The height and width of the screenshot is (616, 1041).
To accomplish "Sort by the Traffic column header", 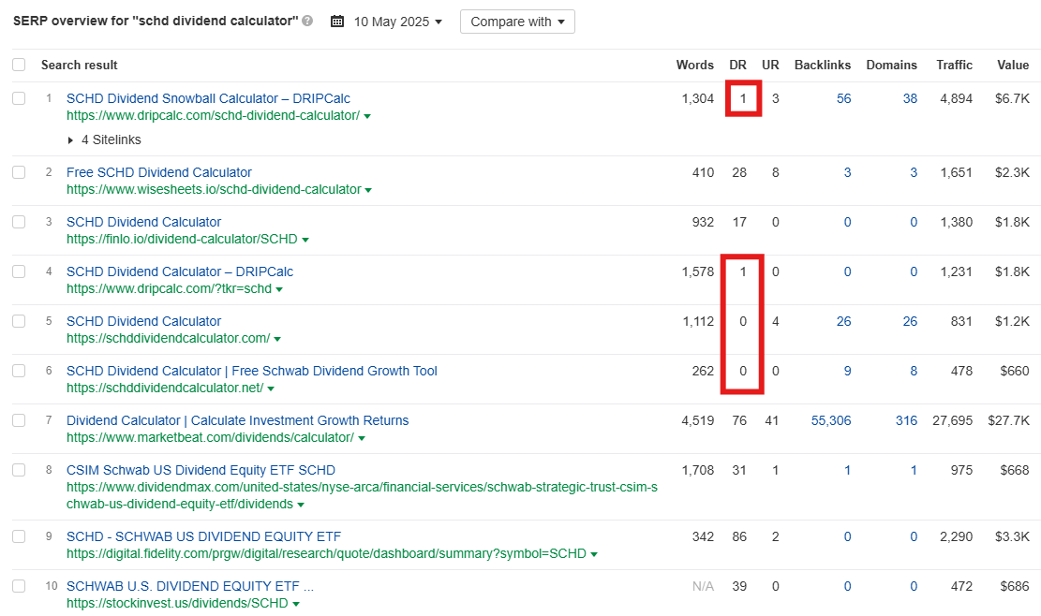I will point(954,65).
